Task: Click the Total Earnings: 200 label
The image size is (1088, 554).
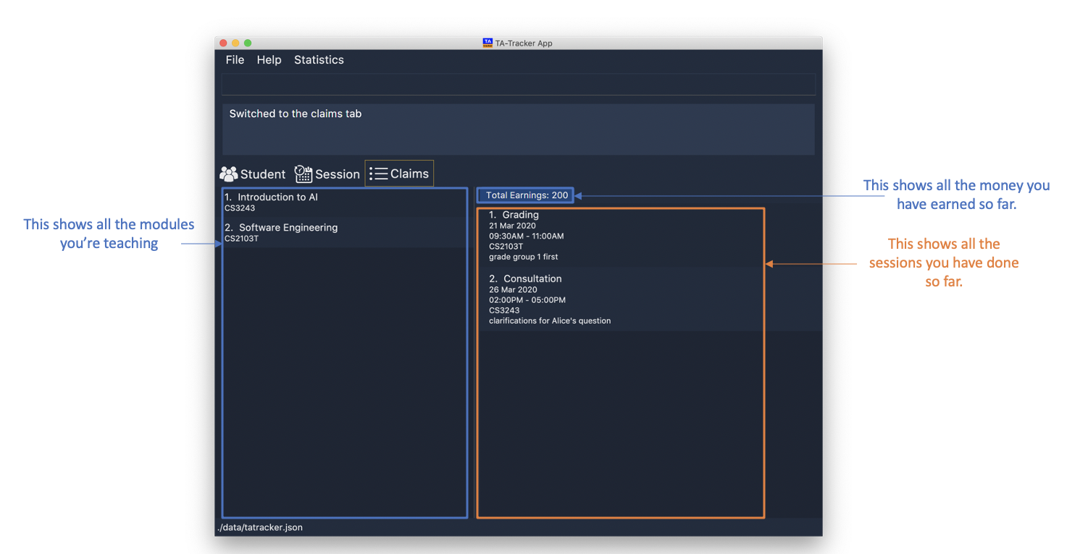Action: coord(527,195)
